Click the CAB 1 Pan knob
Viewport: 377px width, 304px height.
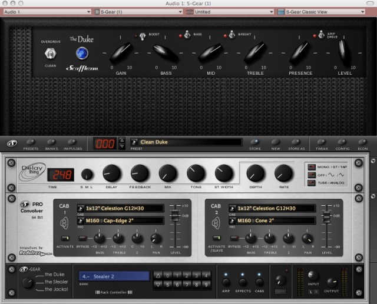coord(156,239)
